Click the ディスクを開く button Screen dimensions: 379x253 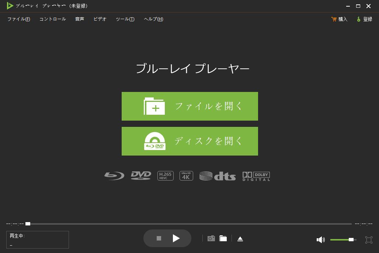[x=190, y=141]
